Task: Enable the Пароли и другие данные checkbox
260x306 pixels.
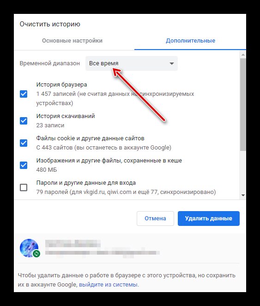Action: point(24,187)
